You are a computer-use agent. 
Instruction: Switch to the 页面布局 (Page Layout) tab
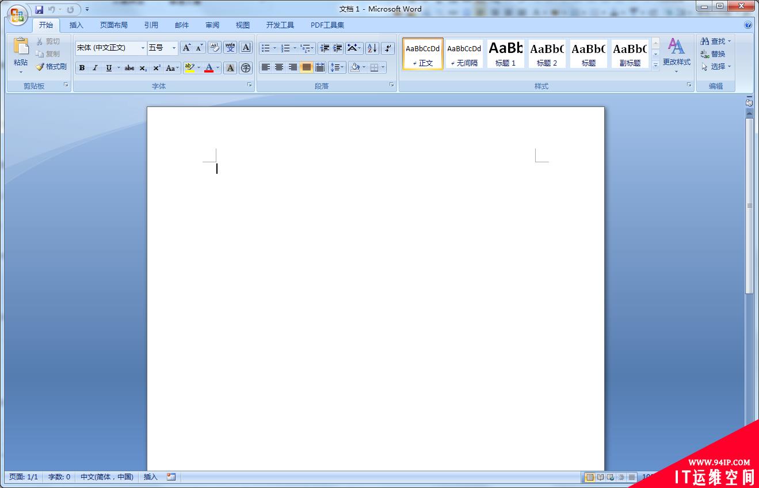point(114,25)
